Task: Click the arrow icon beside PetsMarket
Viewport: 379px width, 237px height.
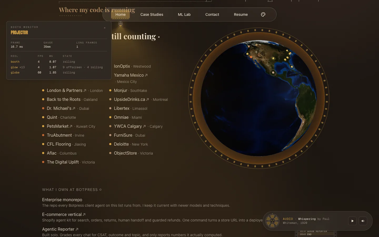Action: coord(71,126)
